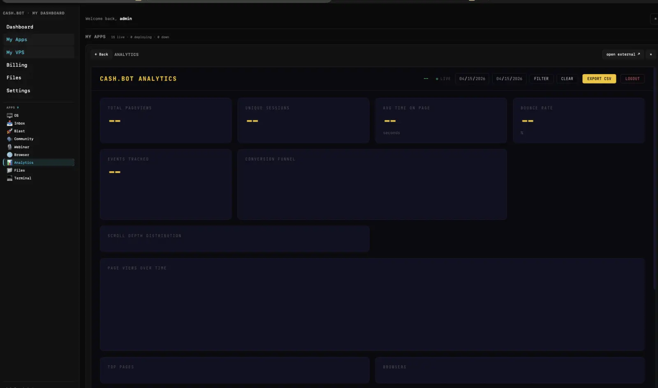Open the Files folder icon in apps list
Viewport: 658px width, 388px height.
click(x=9, y=170)
